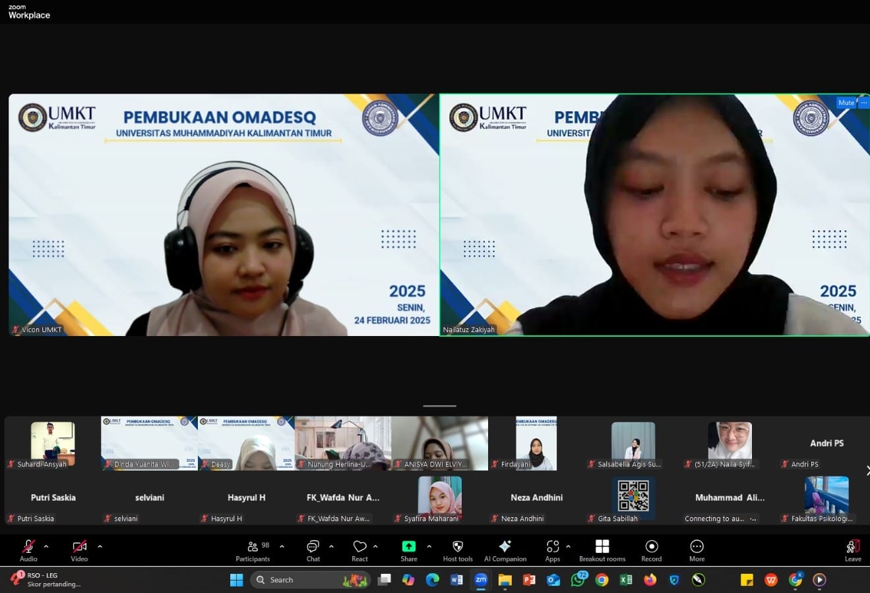Start screen Share
This screenshot has height=593, width=870.
click(x=409, y=550)
